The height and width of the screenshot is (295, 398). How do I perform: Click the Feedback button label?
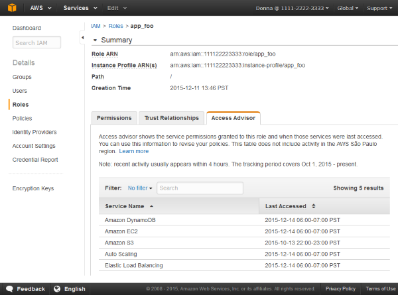pos(31,289)
